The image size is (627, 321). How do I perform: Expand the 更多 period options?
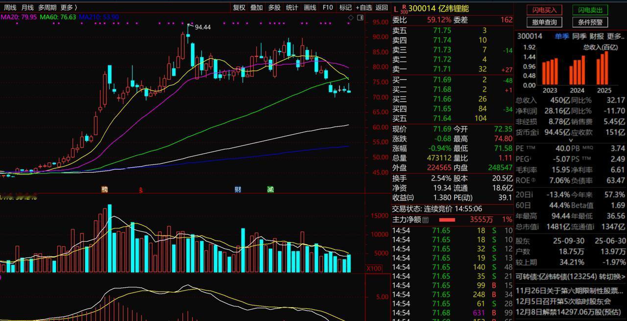[69, 7]
